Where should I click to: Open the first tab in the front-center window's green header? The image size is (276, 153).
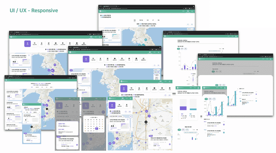[150, 52]
